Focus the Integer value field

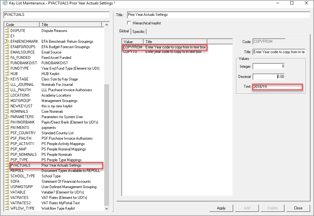(269, 67)
